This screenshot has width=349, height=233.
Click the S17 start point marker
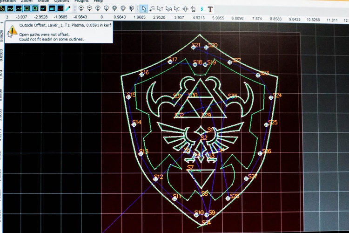click(x=170, y=62)
